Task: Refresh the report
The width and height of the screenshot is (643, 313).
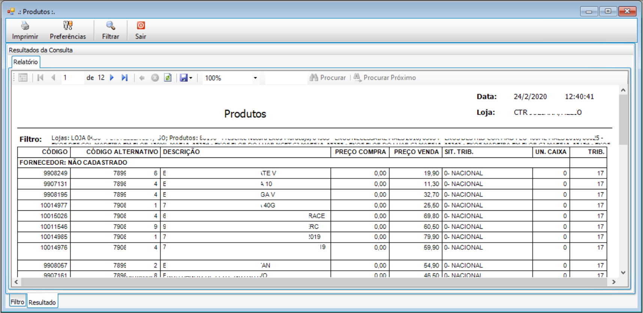Action: pyautogui.click(x=168, y=78)
